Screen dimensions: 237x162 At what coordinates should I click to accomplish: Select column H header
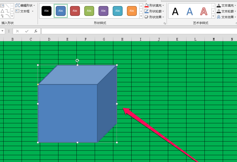tap(122, 39)
